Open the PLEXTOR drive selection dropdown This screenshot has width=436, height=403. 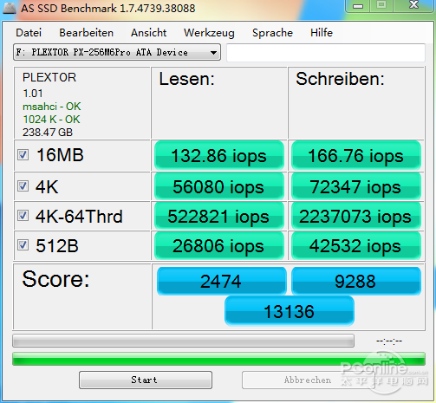pyautogui.click(x=117, y=52)
